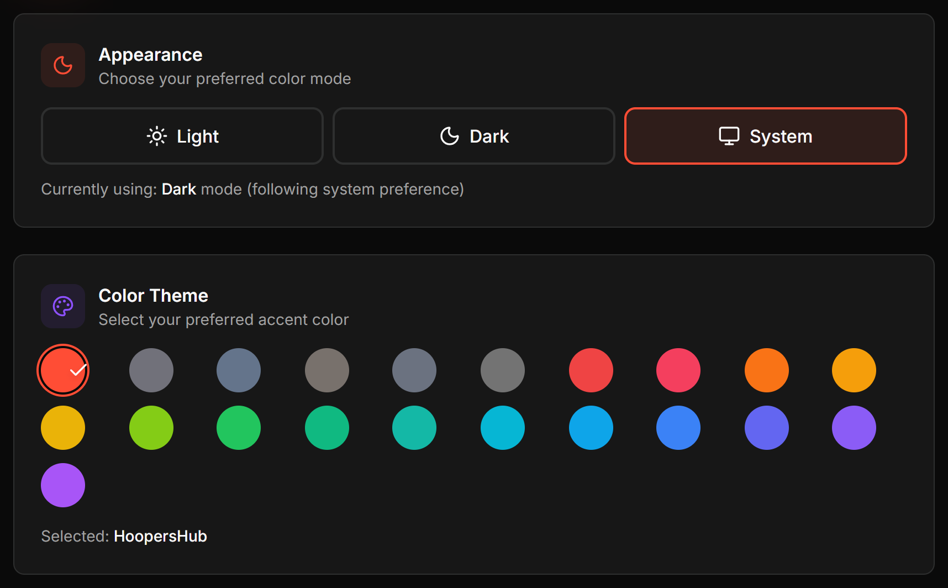Select the violet swatch at second row end
This screenshot has width=948, height=588.
854,428
